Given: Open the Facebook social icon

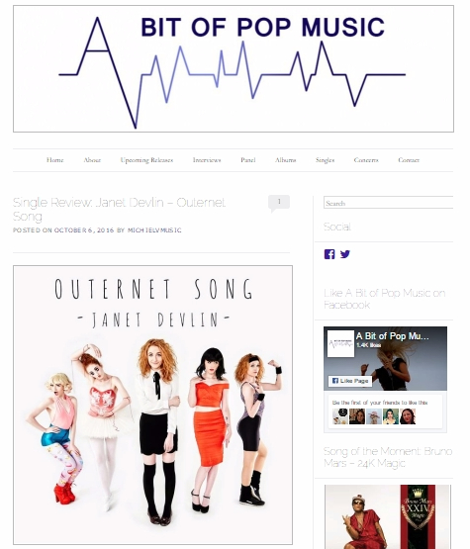Looking at the screenshot, I should click(x=329, y=254).
